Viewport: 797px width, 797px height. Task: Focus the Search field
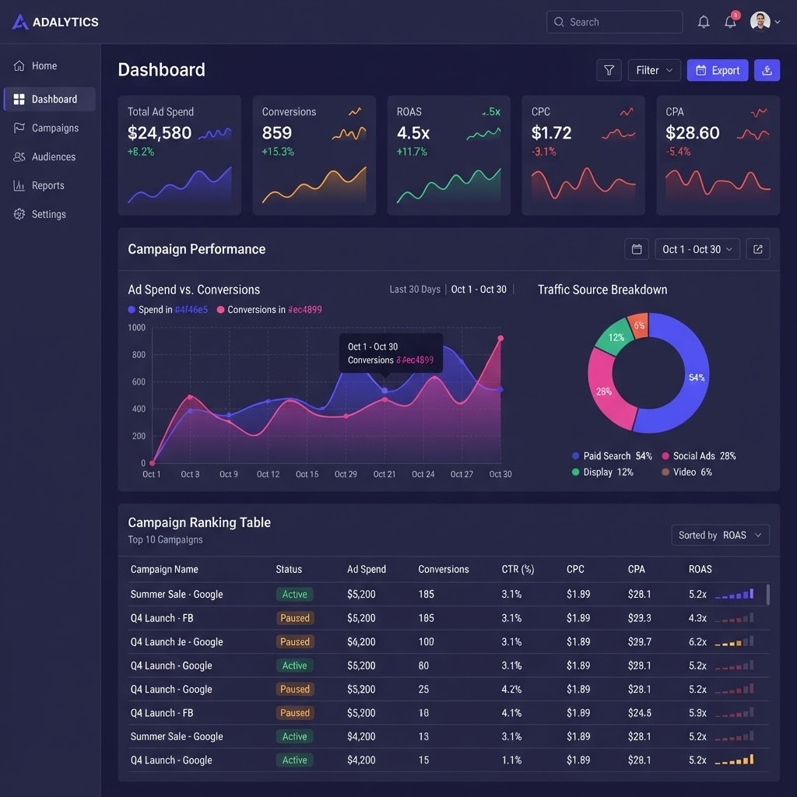point(614,22)
